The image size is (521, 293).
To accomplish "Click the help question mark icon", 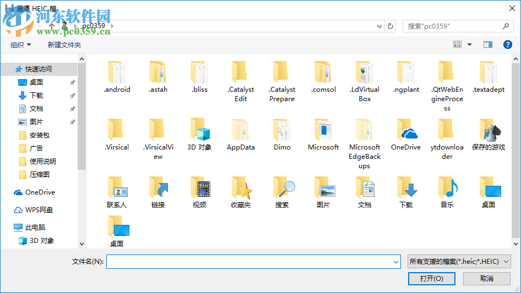I will [x=507, y=45].
